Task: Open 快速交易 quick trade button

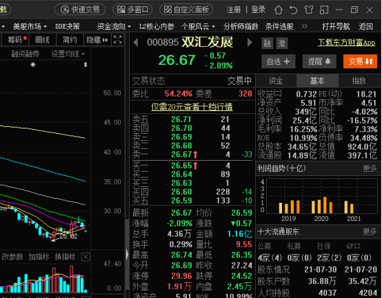Action: [x=80, y=10]
